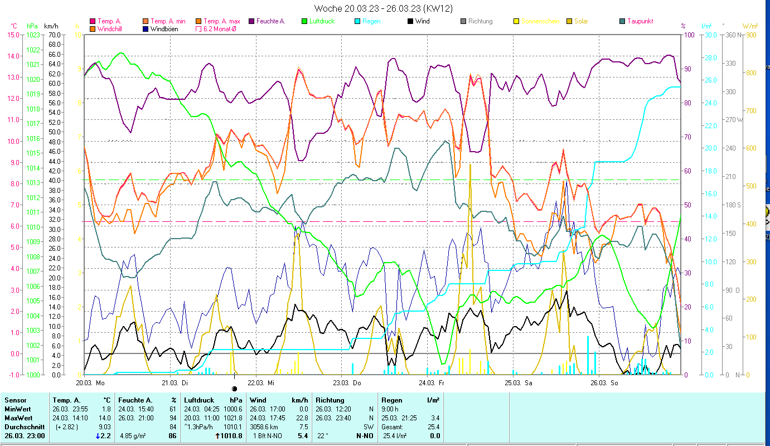Click the Temp. A. legend color square
Screen dimensions: 770x446
pyautogui.click(x=93, y=22)
